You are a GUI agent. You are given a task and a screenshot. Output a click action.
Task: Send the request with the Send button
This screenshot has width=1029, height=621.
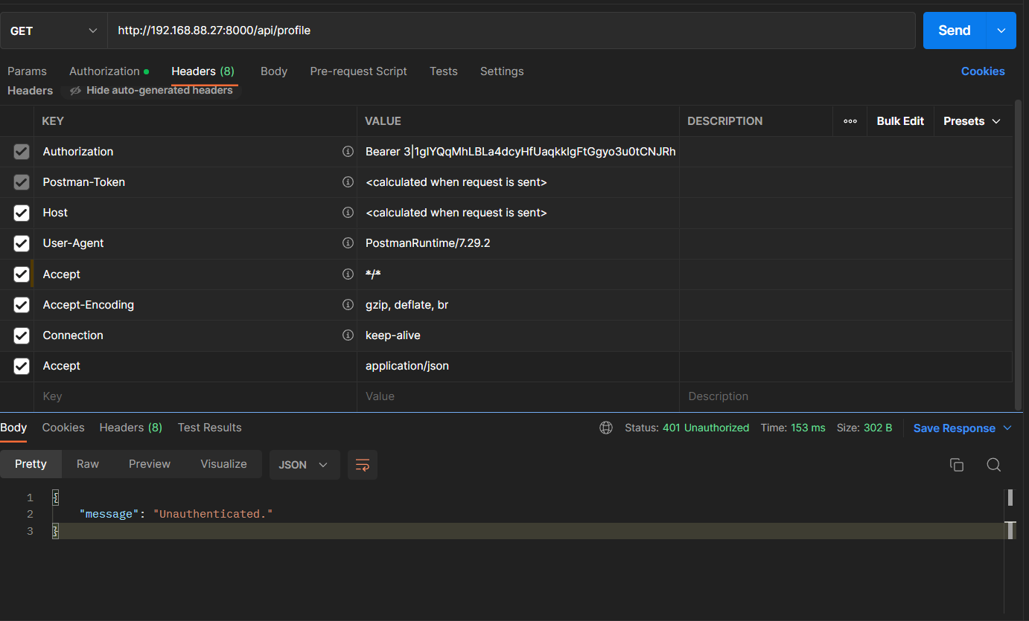coord(955,30)
